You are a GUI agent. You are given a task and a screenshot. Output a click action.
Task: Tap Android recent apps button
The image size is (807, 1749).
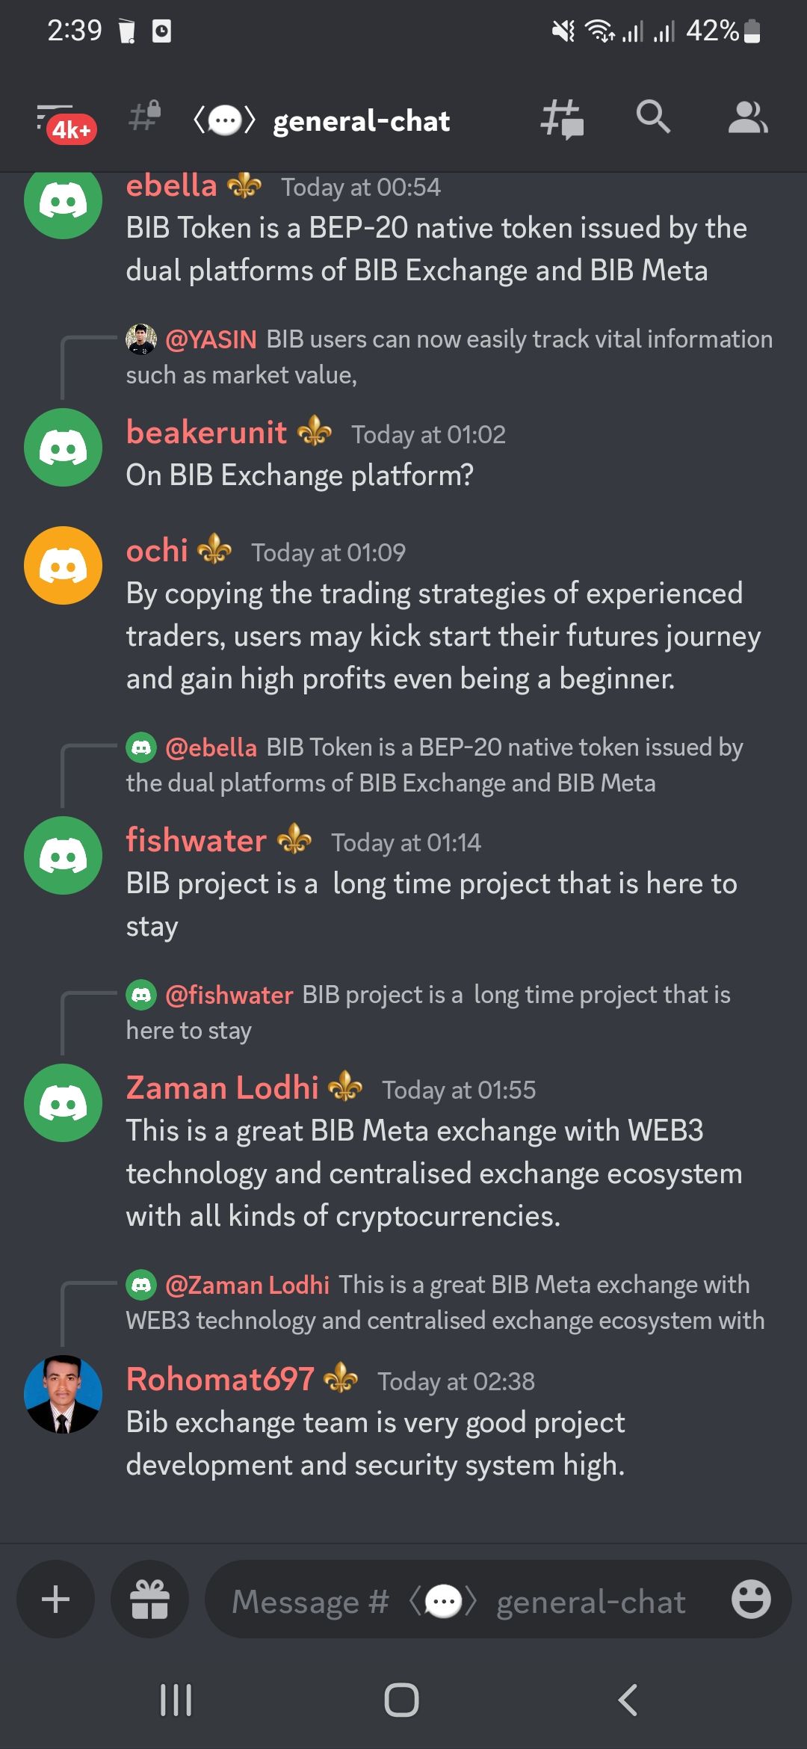[176, 1700]
